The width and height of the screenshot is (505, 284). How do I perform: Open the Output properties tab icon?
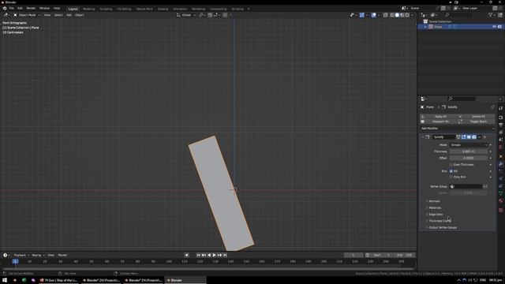tap(501, 125)
